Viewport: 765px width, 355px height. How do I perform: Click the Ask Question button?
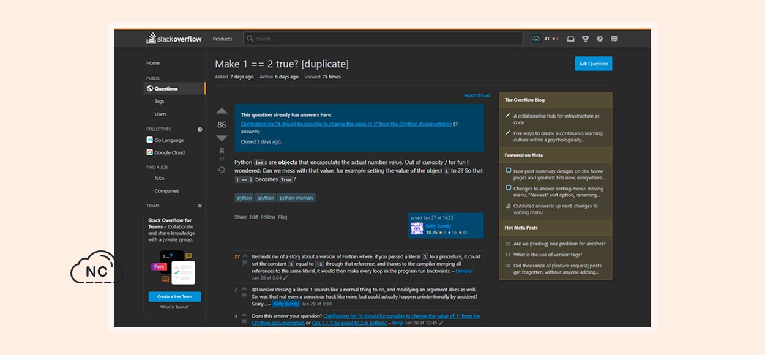point(594,64)
